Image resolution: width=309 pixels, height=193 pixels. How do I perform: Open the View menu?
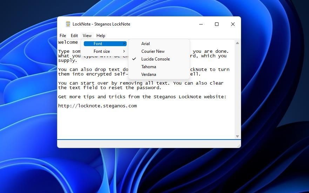pyautogui.click(x=87, y=36)
